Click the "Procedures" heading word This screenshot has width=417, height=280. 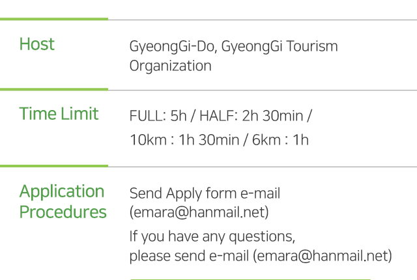63,212
